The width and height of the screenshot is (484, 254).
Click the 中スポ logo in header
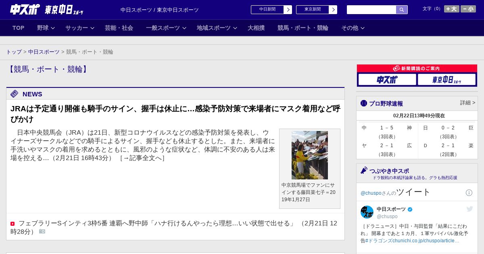pos(25,10)
